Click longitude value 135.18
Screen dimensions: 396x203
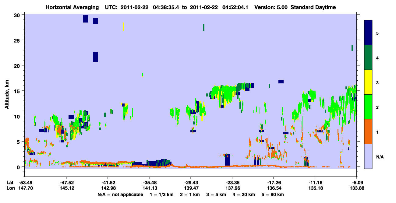[x=315, y=188]
